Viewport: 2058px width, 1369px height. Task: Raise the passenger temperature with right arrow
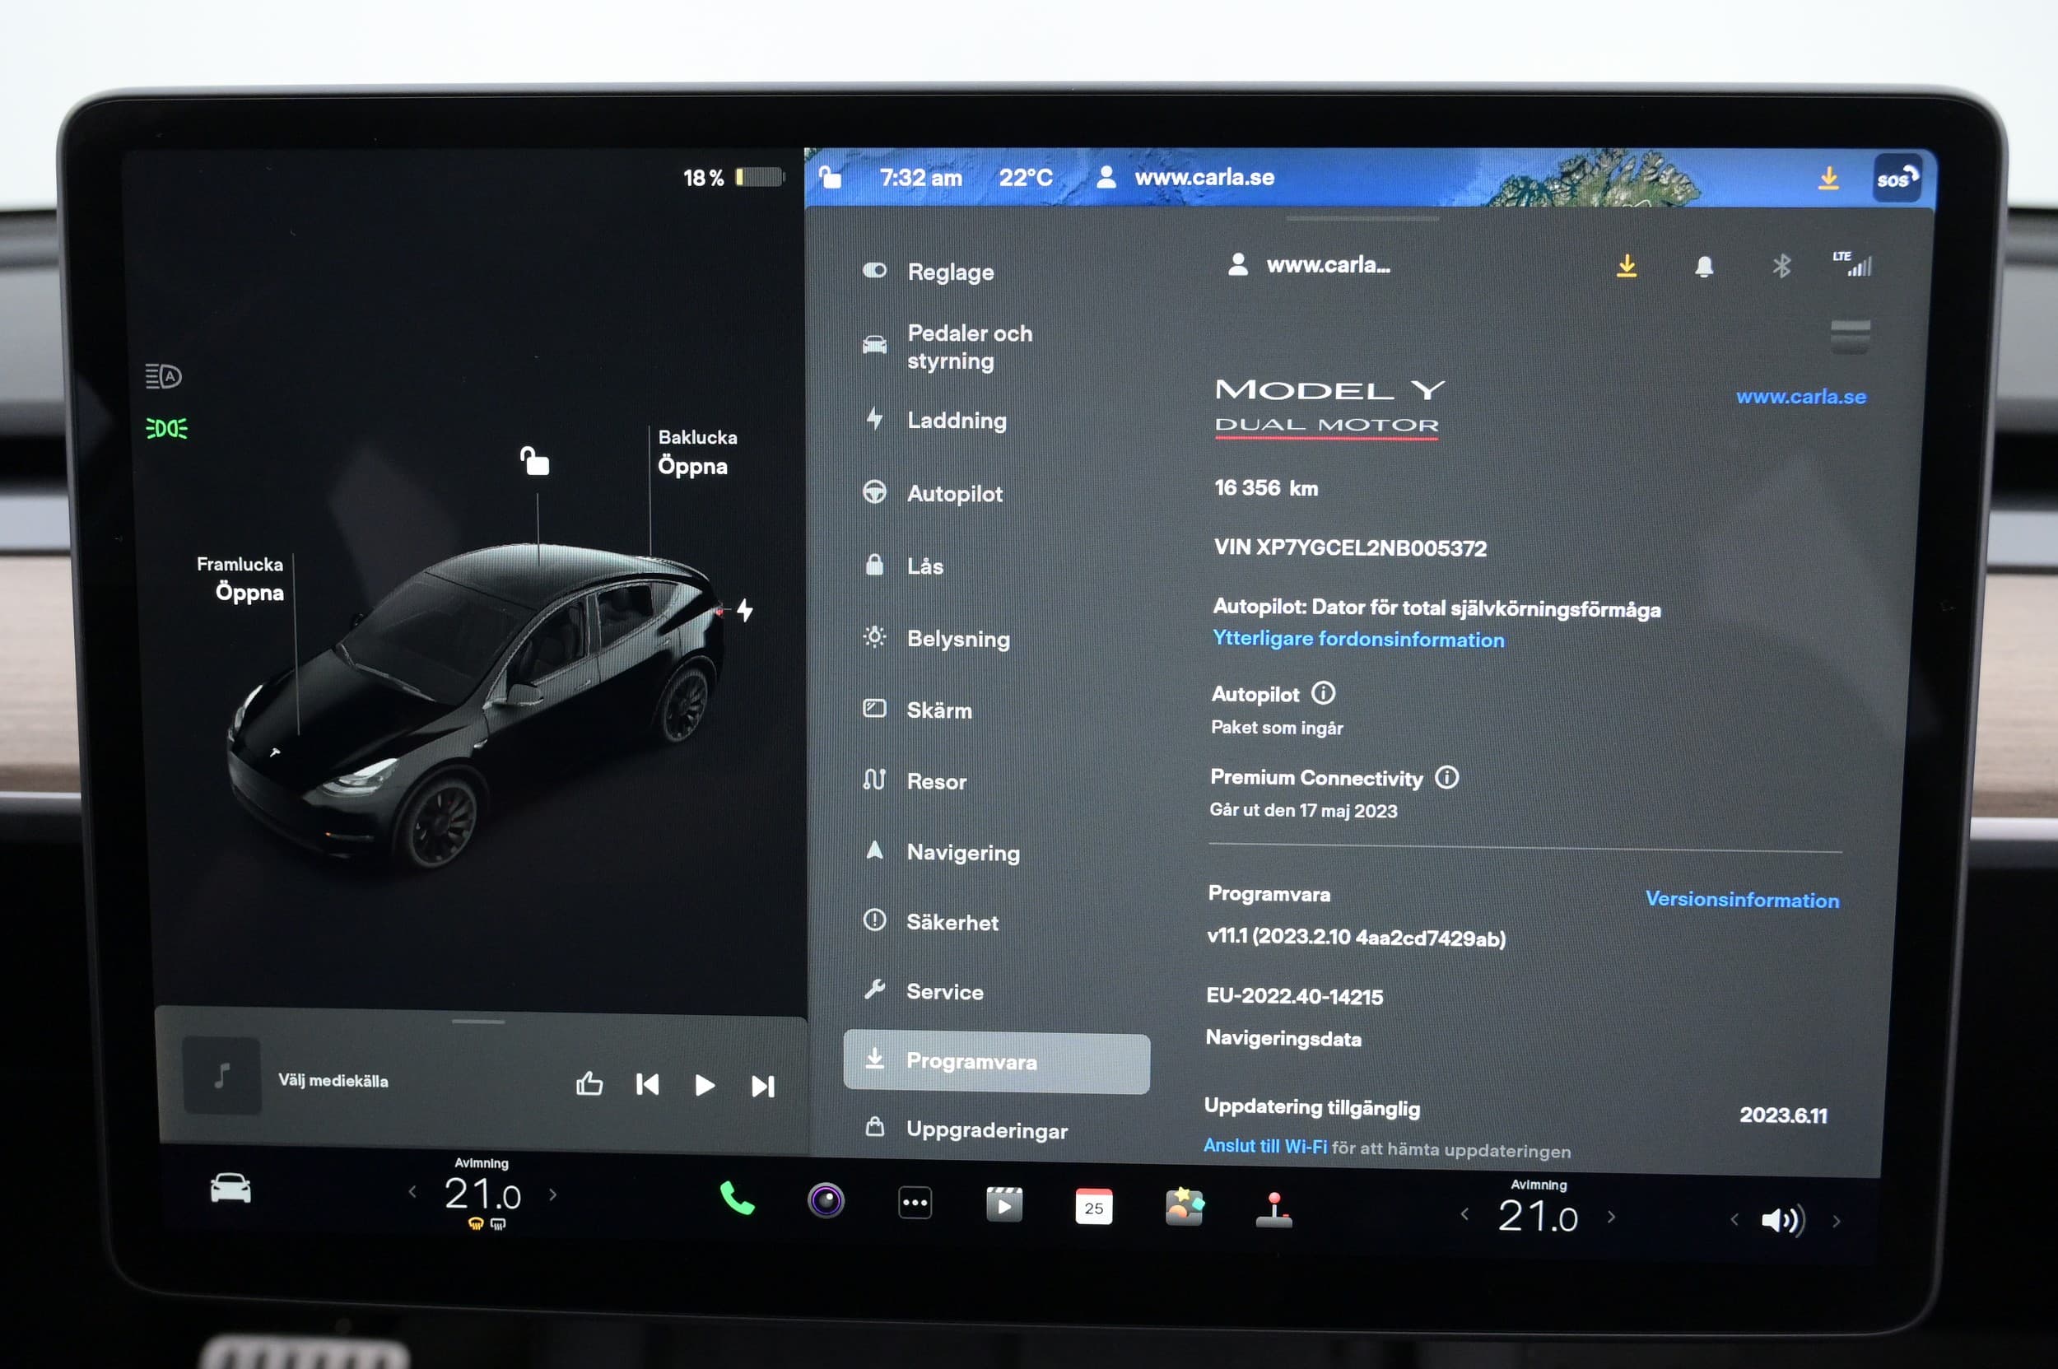click(x=1611, y=1216)
